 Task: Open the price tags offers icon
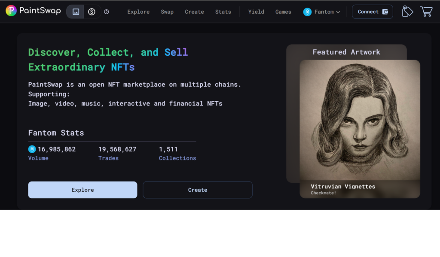(x=407, y=12)
